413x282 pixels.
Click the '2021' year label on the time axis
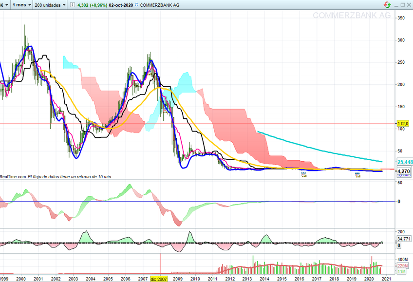[x=386, y=279]
